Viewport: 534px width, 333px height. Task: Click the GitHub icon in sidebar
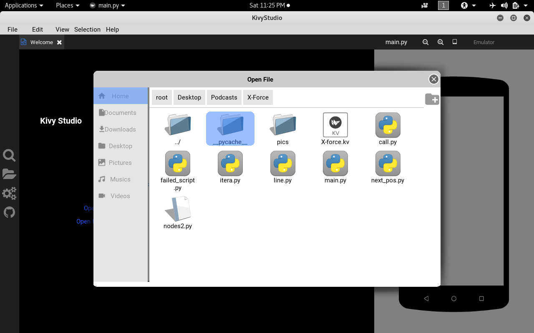click(9, 212)
